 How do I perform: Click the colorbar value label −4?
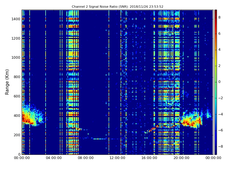(x=220, y=114)
